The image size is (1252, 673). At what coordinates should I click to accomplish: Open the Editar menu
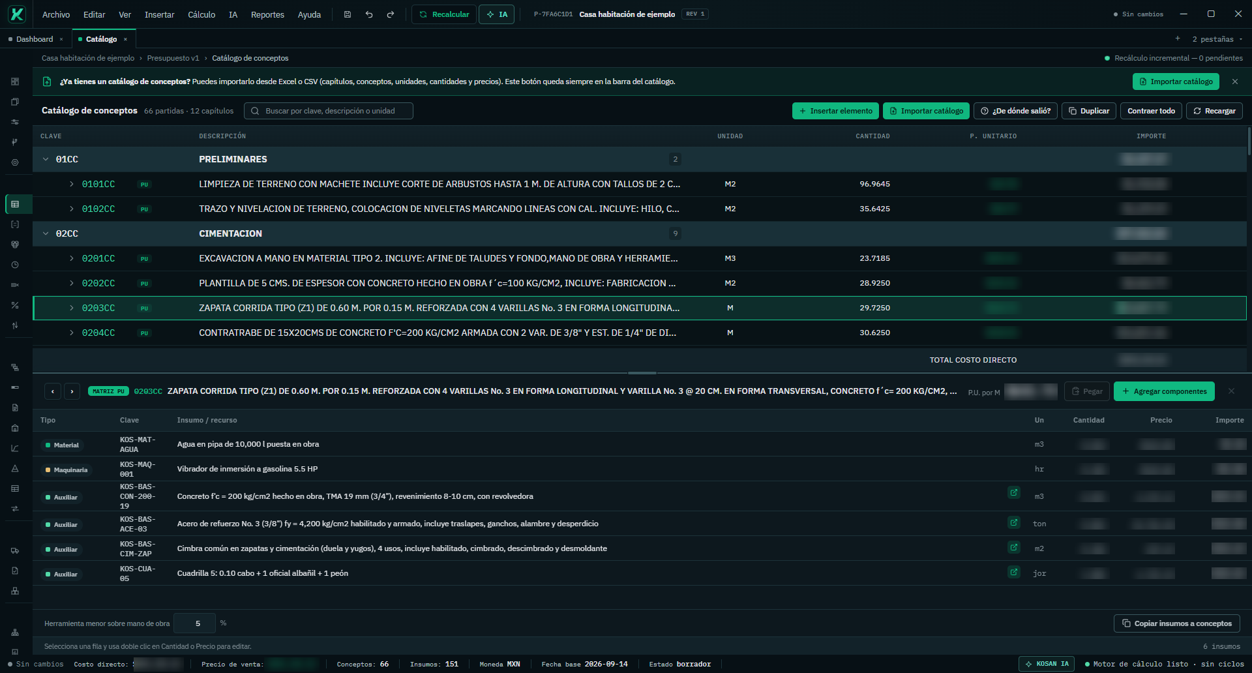tap(94, 14)
